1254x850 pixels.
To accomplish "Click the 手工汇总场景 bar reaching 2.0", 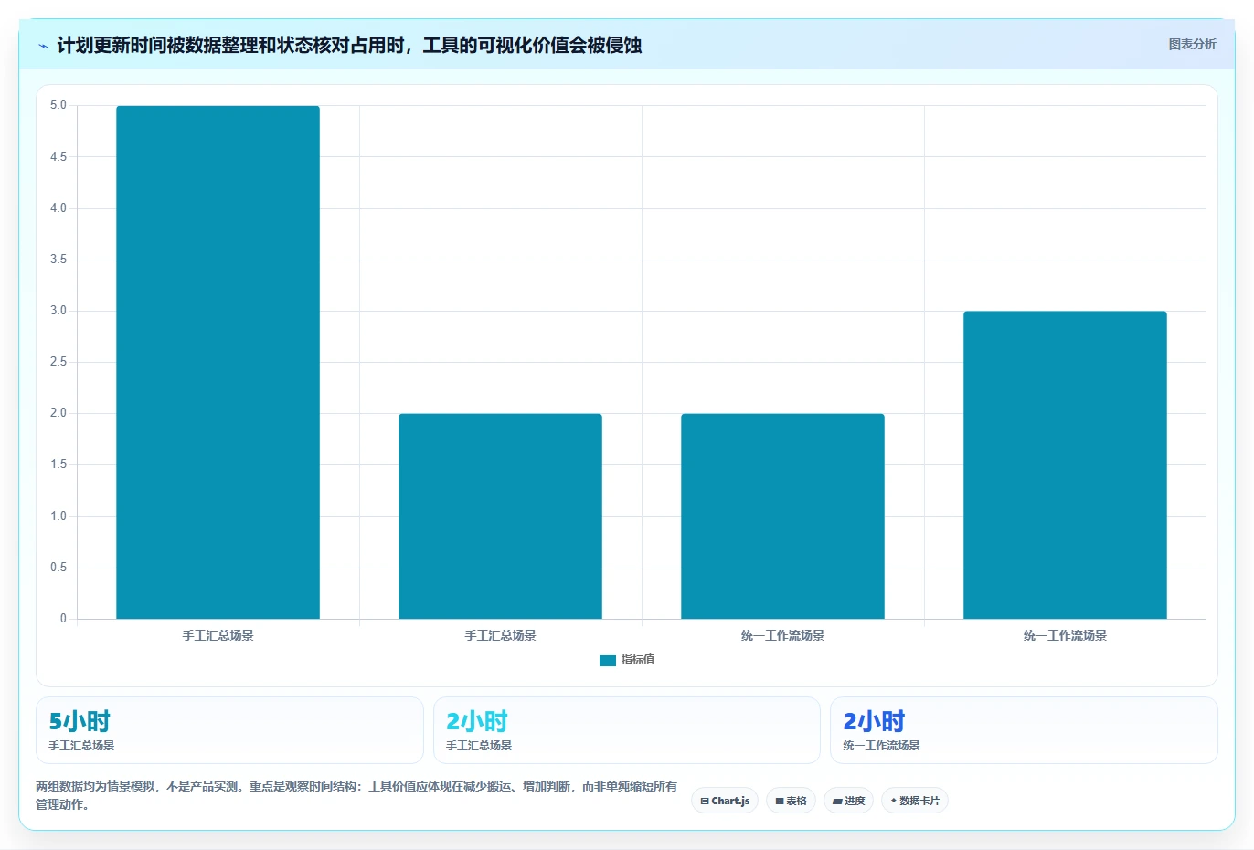I will pos(500,516).
